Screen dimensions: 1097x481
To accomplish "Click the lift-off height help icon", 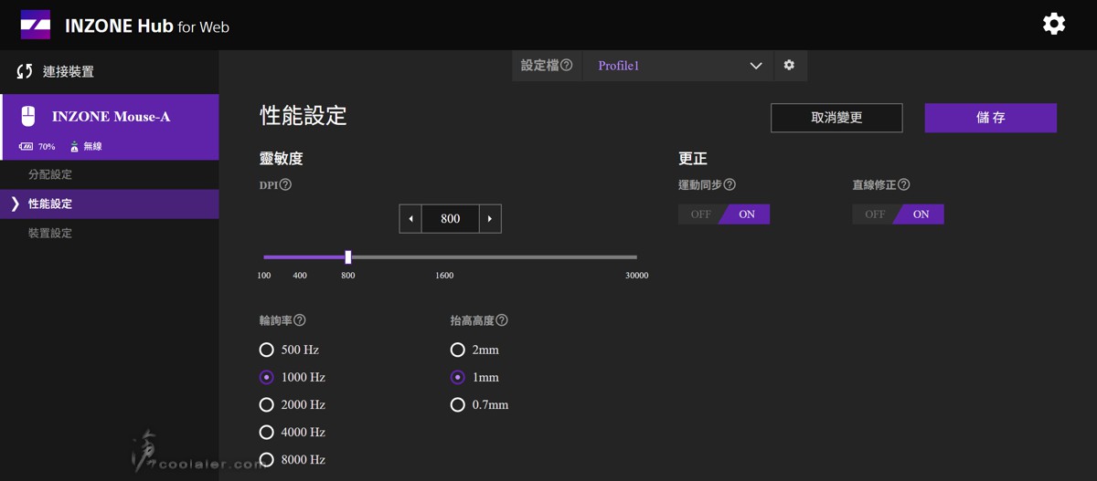I will coord(502,320).
